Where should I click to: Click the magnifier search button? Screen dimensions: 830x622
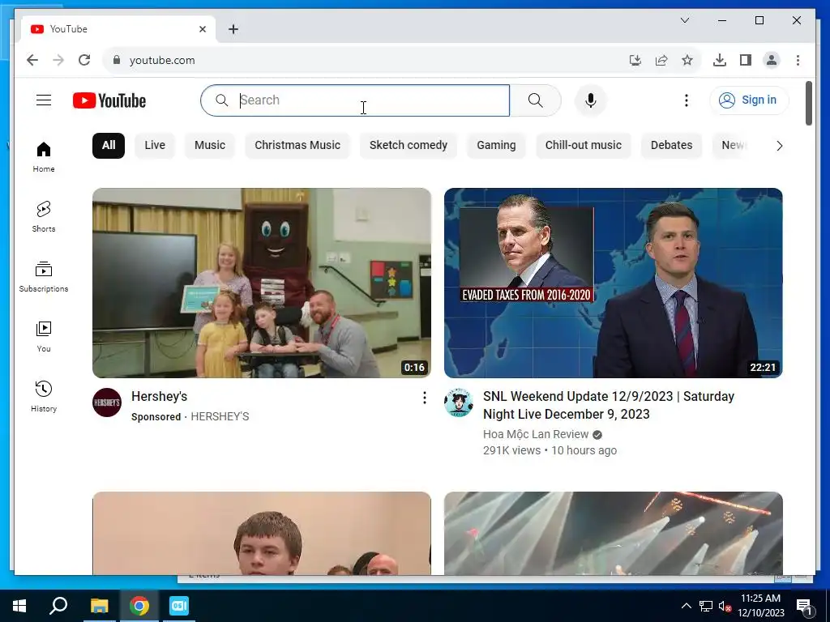[x=535, y=100]
